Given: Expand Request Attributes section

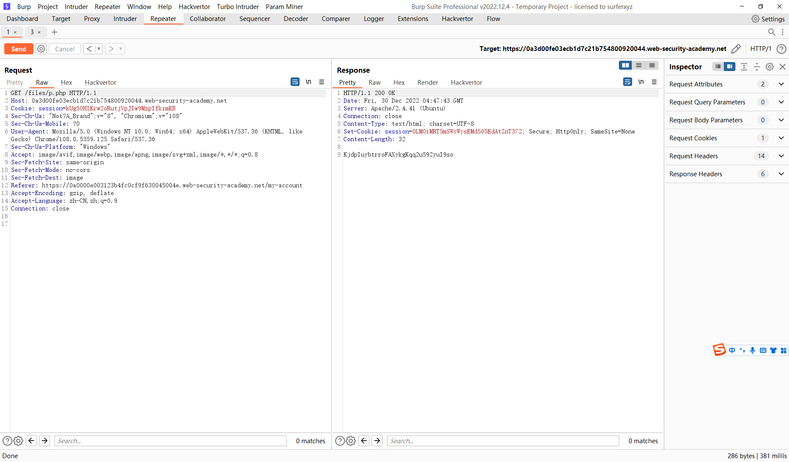Looking at the screenshot, I should click(x=781, y=84).
